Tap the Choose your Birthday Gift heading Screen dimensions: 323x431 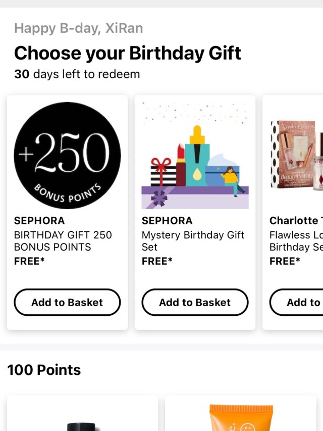pyautogui.click(x=128, y=53)
